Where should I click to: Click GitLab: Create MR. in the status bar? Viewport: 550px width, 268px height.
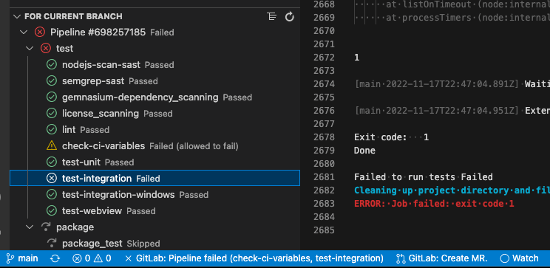(442, 259)
